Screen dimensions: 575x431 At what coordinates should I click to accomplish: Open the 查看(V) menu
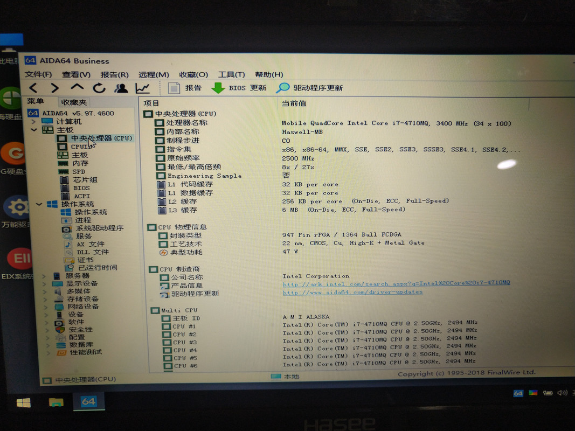click(76, 74)
